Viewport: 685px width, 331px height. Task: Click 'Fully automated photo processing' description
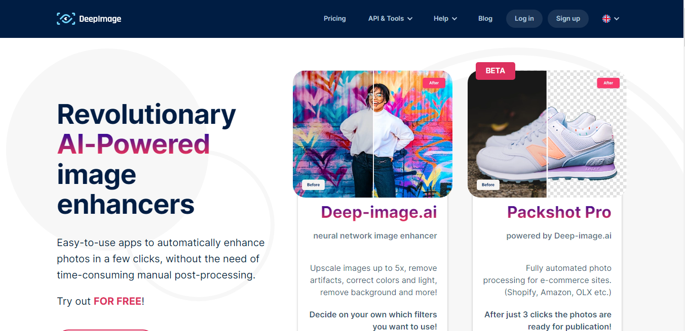547,280
